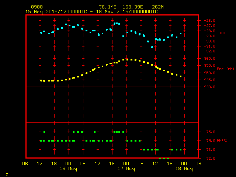The width and height of the screenshot is (236, 177).
Task: Click the 18 May date label
Action: 184,169
